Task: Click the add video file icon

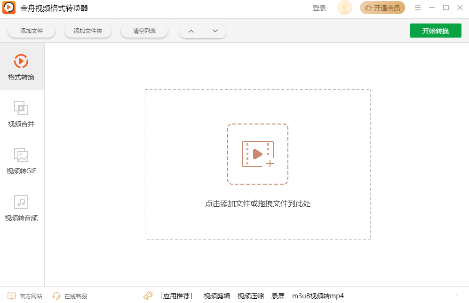Action: click(x=257, y=154)
